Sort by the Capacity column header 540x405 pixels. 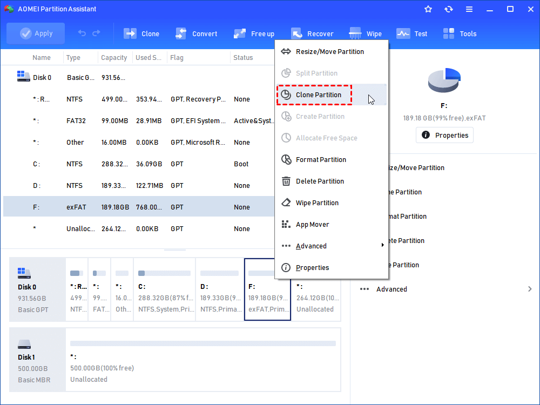(114, 58)
